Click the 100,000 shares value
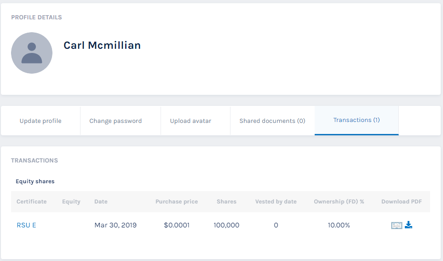The image size is (443, 261). click(226, 226)
